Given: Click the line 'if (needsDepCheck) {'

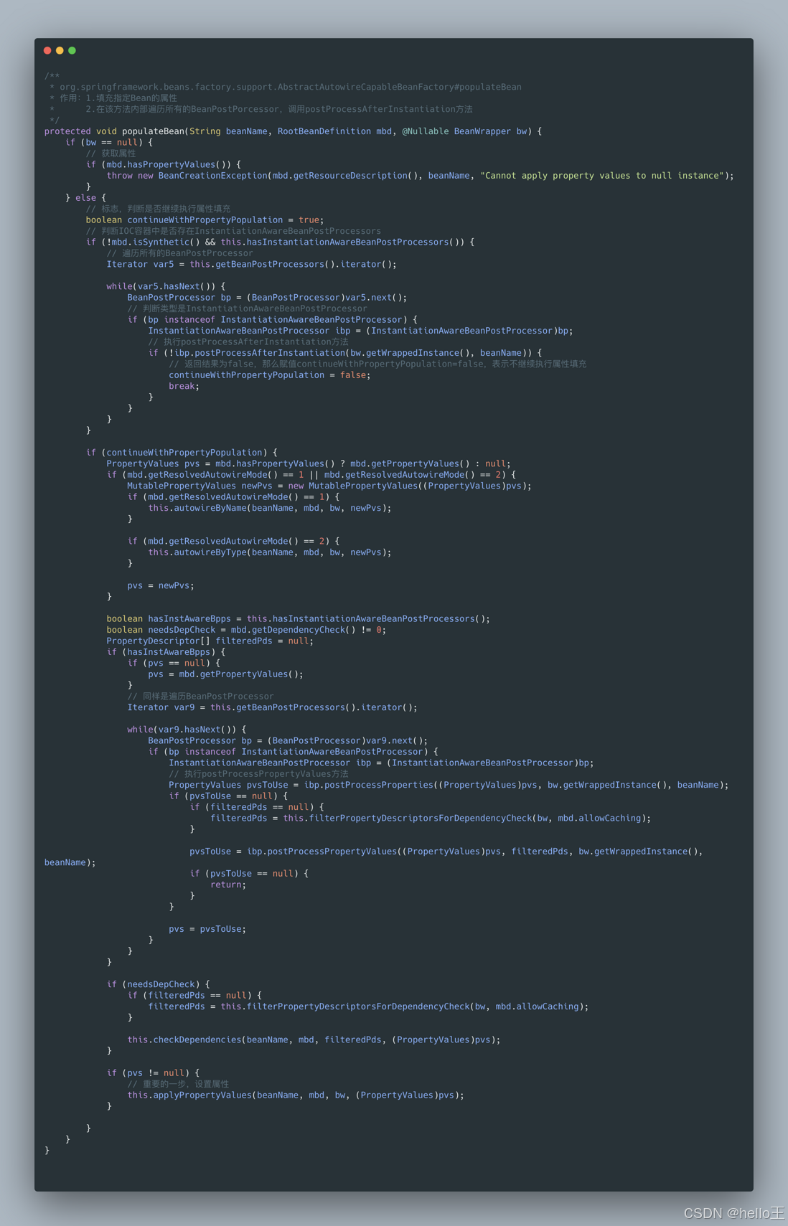Looking at the screenshot, I should point(159,984).
